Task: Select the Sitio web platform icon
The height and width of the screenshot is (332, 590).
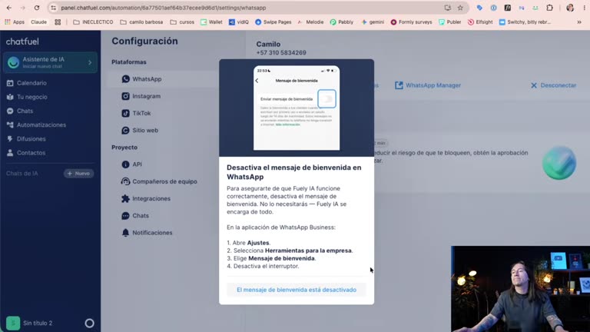Action: pyautogui.click(x=126, y=130)
